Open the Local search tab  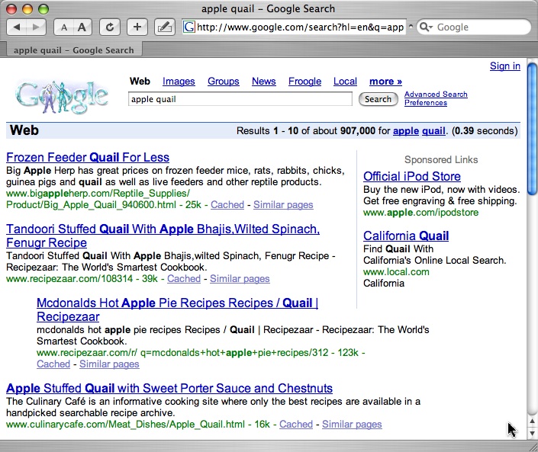[345, 82]
